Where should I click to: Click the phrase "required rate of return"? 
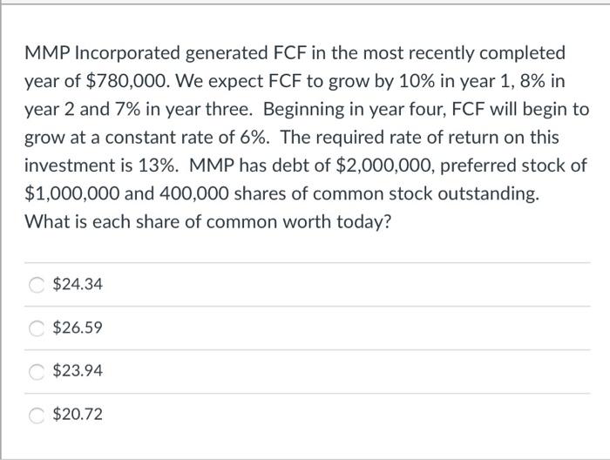[x=389, y=138]
